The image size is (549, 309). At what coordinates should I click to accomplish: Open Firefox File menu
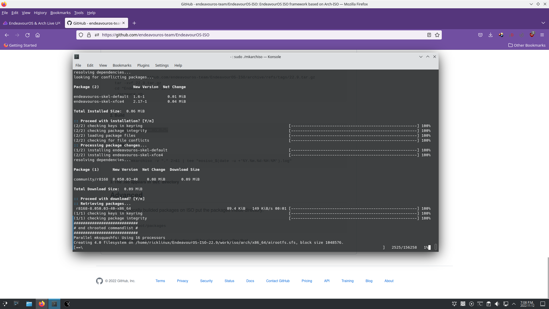click(5, 13)
